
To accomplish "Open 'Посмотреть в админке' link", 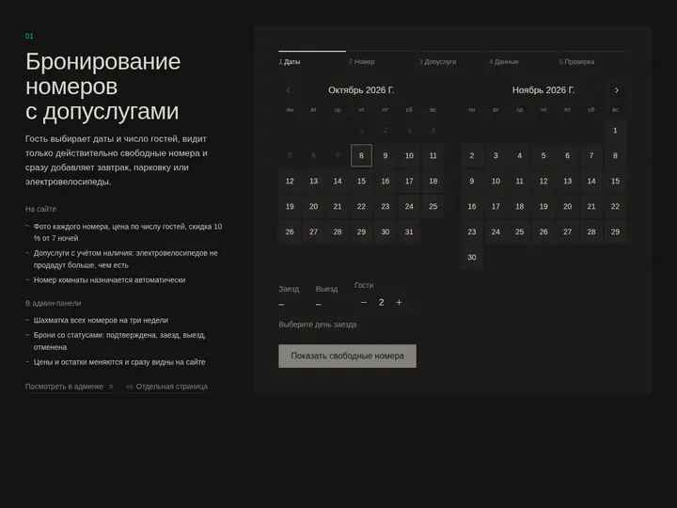I will pos(69,387).
